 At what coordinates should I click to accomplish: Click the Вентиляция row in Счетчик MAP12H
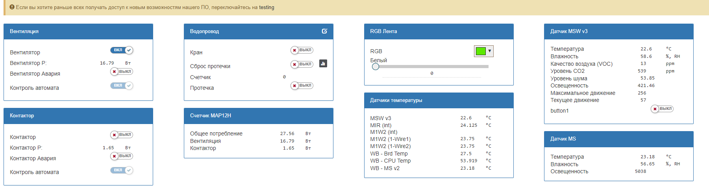[x=259, y=141]
